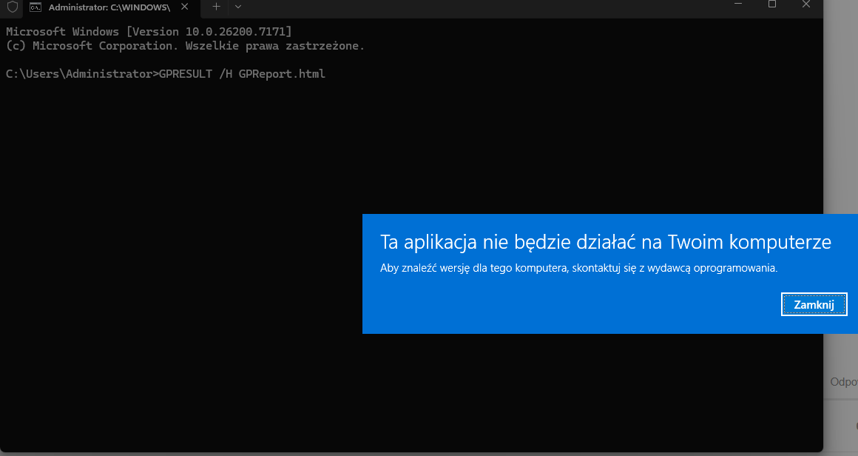Expand the new tab profile dropdown
This screenshot has width=858, height=456.
pos(237,6)
